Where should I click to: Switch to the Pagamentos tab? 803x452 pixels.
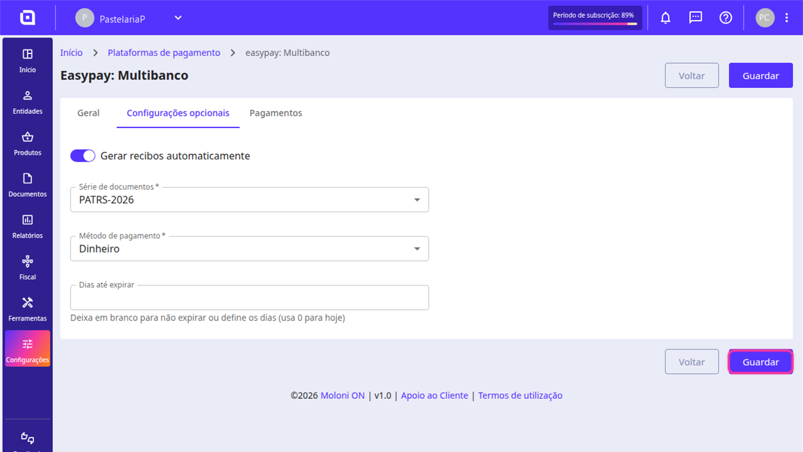click(276, 113)
